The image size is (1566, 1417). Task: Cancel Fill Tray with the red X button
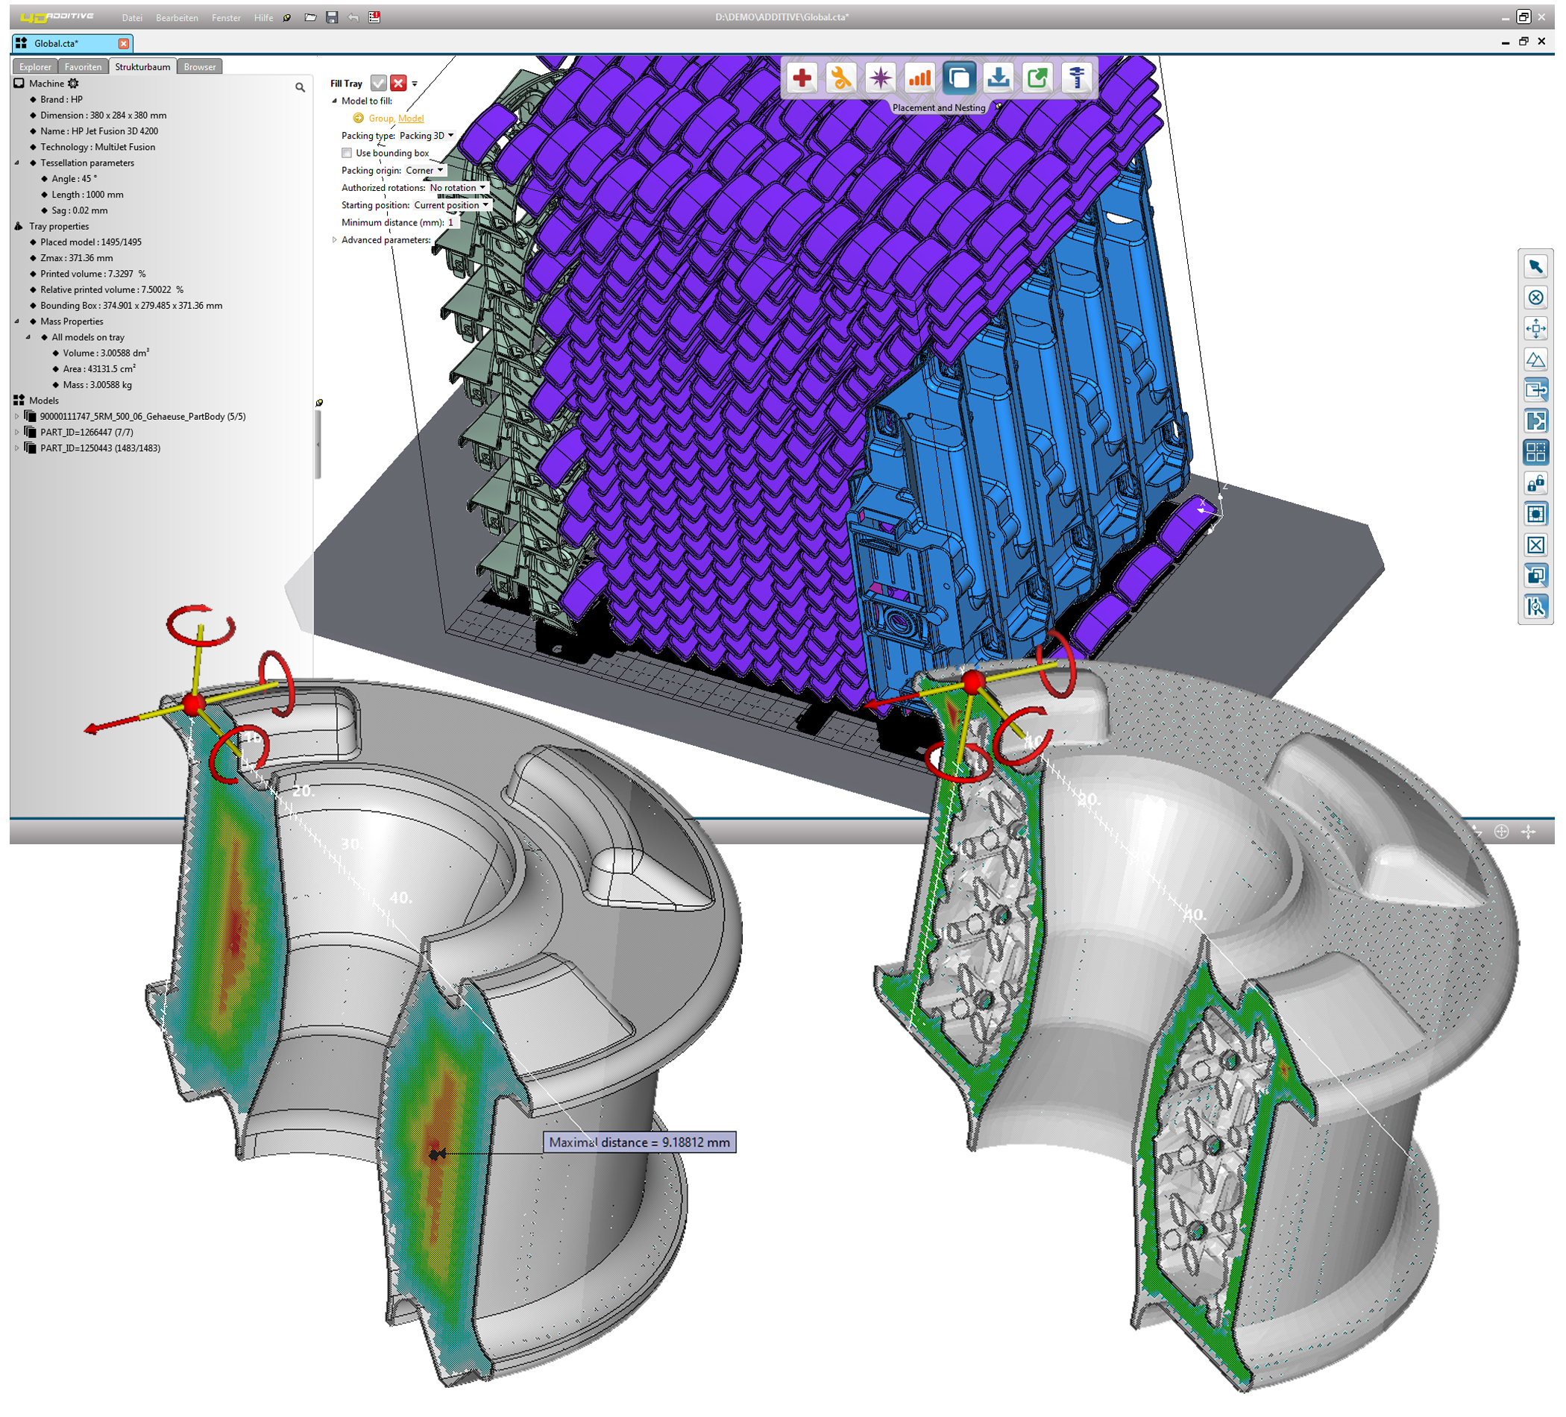pyautogui.click(x=398, y=83)
